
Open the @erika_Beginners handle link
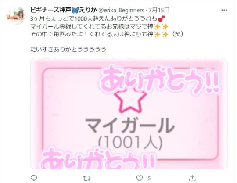coord(122,10)
